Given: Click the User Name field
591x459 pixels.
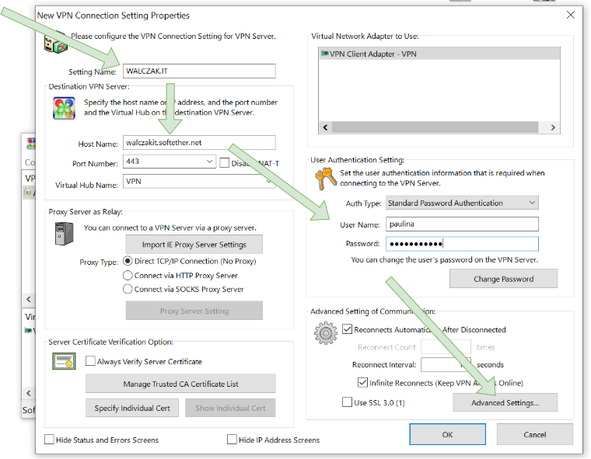Looking at the screenshot, I should pos(462,224).
